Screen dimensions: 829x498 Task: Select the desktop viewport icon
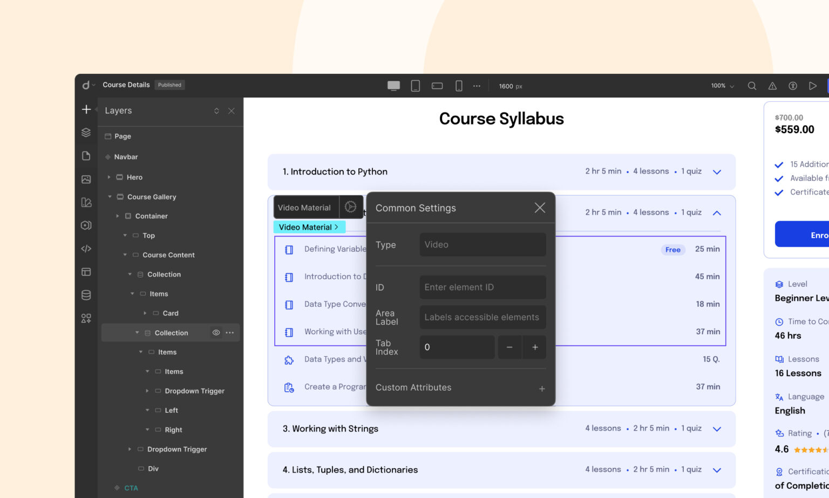click(x=393, y=86)
